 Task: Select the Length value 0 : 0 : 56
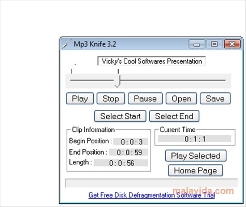pos(121,163)
